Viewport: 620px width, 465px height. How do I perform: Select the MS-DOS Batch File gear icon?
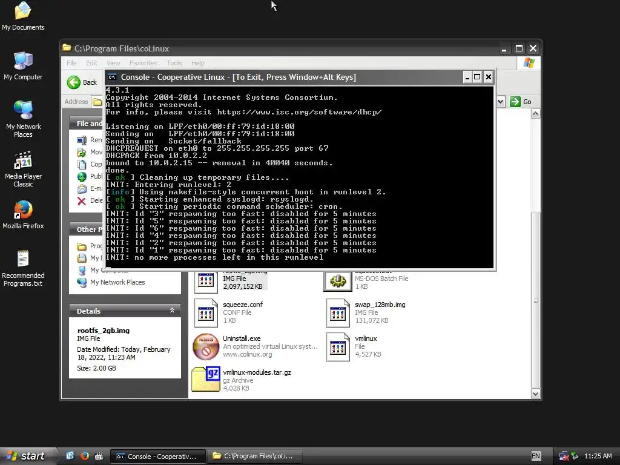tap(338, 281)
